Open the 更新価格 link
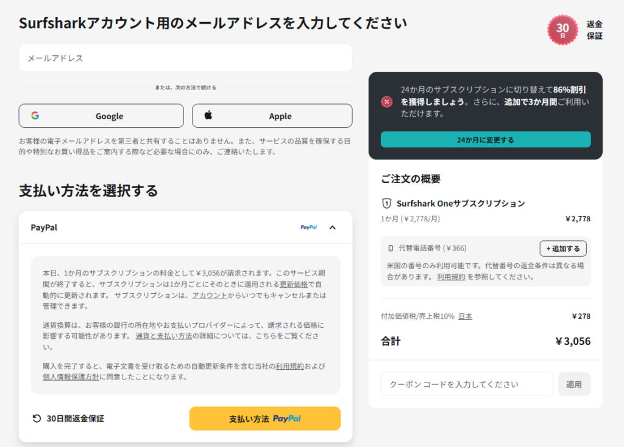 pos(294,285)
